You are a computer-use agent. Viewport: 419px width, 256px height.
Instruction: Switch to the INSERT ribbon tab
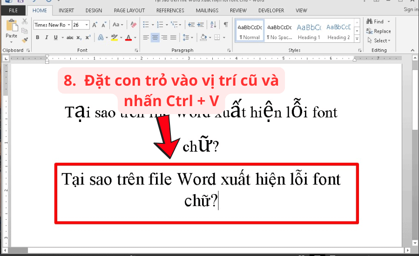(x=66, y=10)
